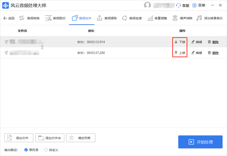Click the link chain icon between files
This screenshot has width=227, height=156.
pos(42,47)
